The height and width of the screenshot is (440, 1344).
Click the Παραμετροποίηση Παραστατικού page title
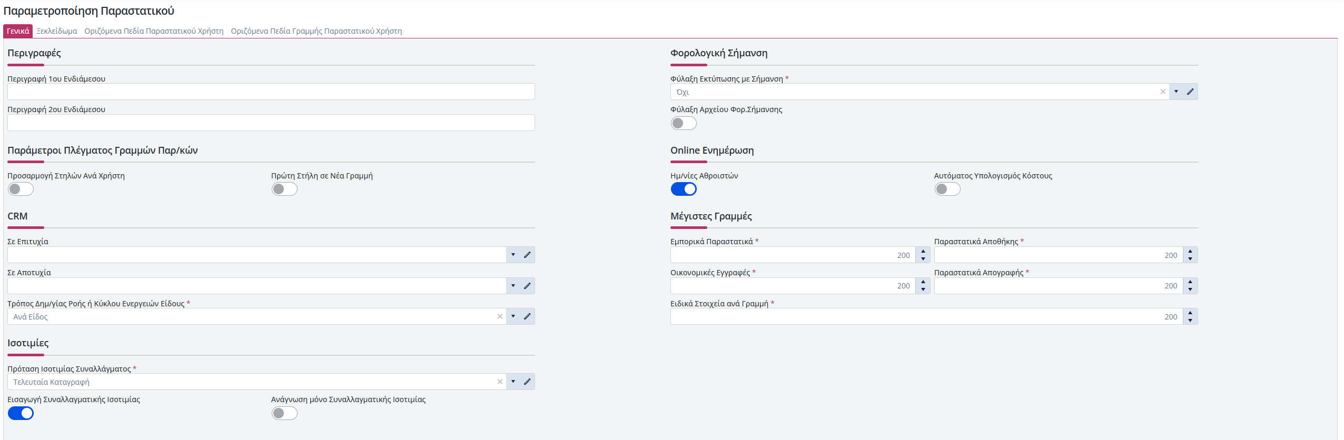(x=88, y=11)
